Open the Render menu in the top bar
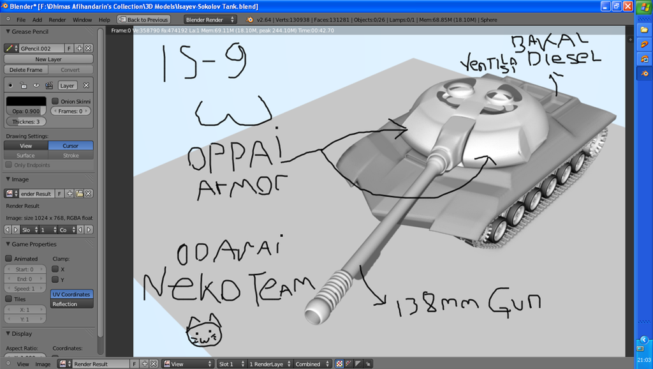 [57, 19]
